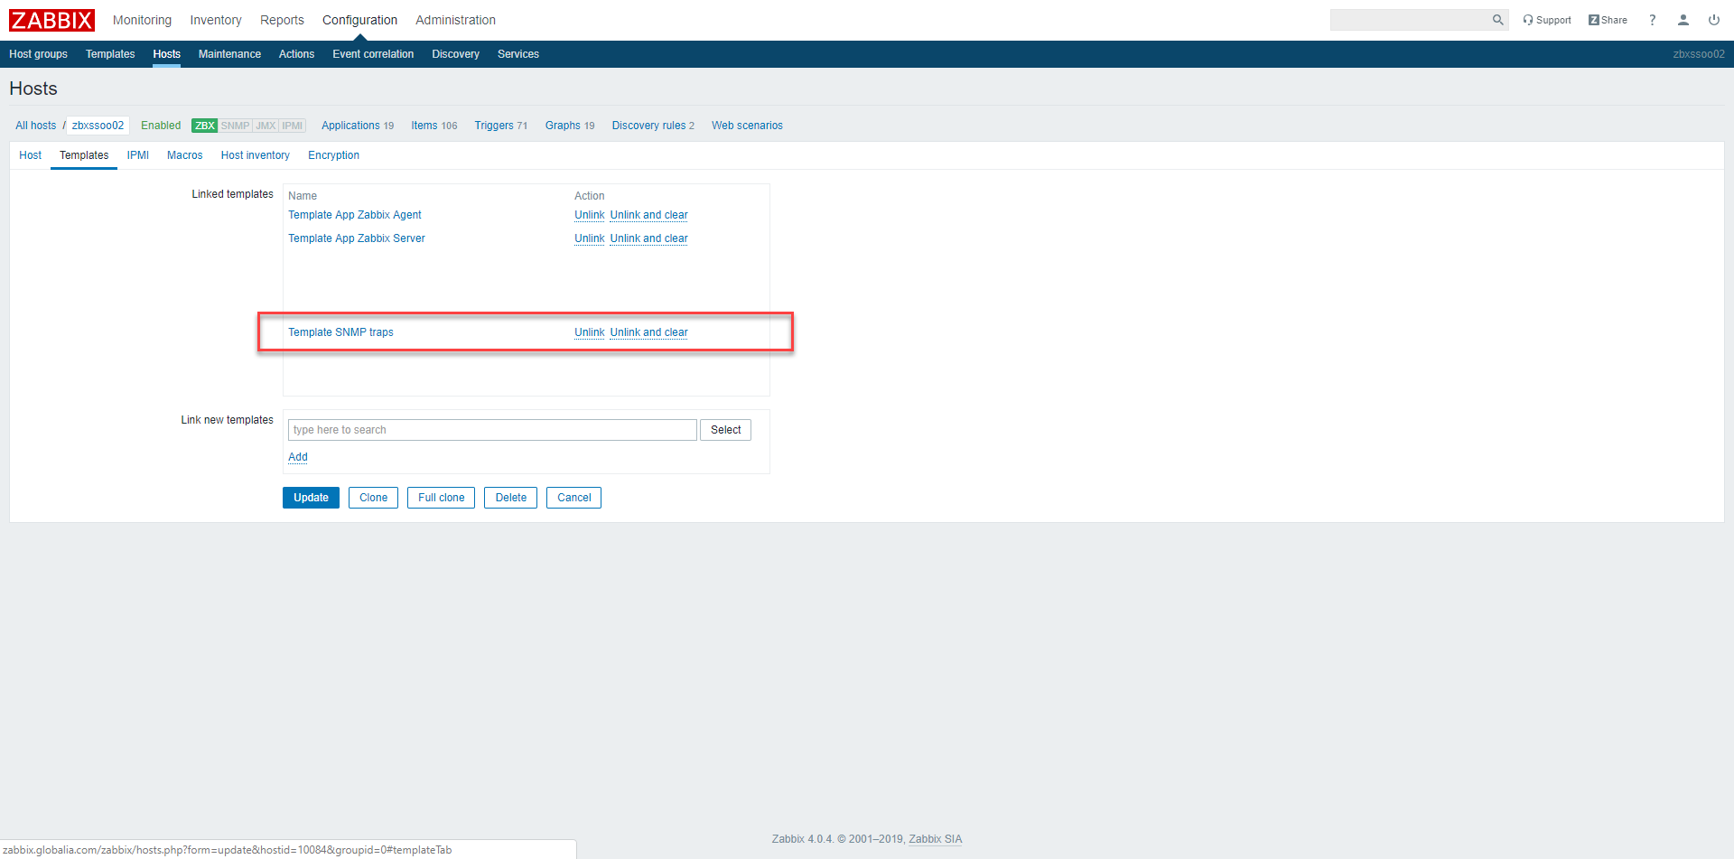
Task: Click the Full clone button
Action: (x=441, y=498)
